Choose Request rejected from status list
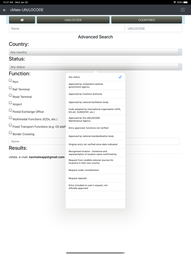Screen dimensions: 191x255 click(x=95, y=178)
